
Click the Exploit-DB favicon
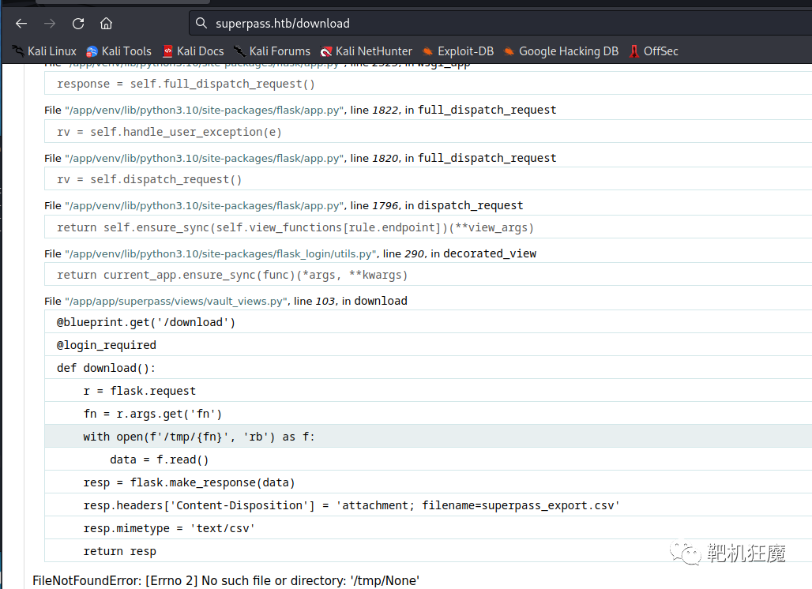click(x=428, y=51)
